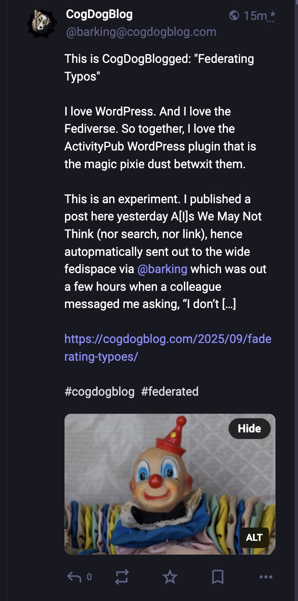
Task: Open the clown doll image attachment
Action: [x=170, y=484]
